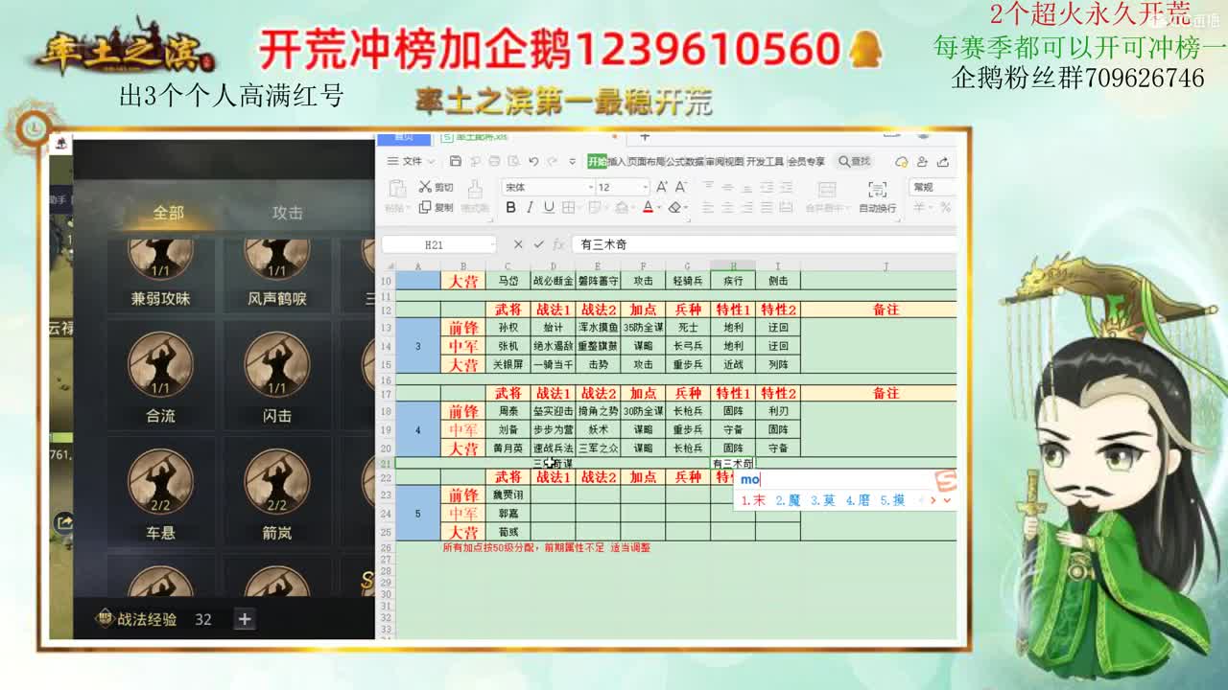Click cell containing 关银屏
Viewport: 1228px width, 690px height.
point(508,364)
